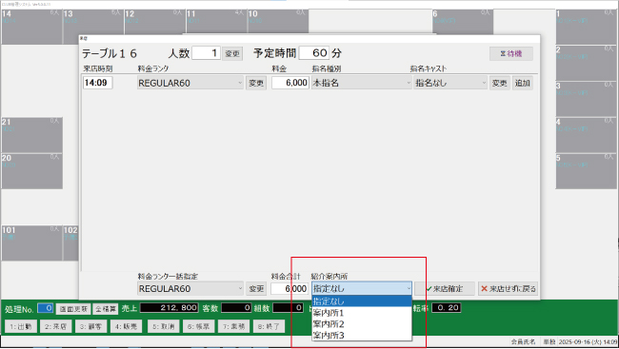Click 変更 beside 料金ランク一括指定 dropdown
Viewport: 619px width, 349px height.
click(256, 289)
